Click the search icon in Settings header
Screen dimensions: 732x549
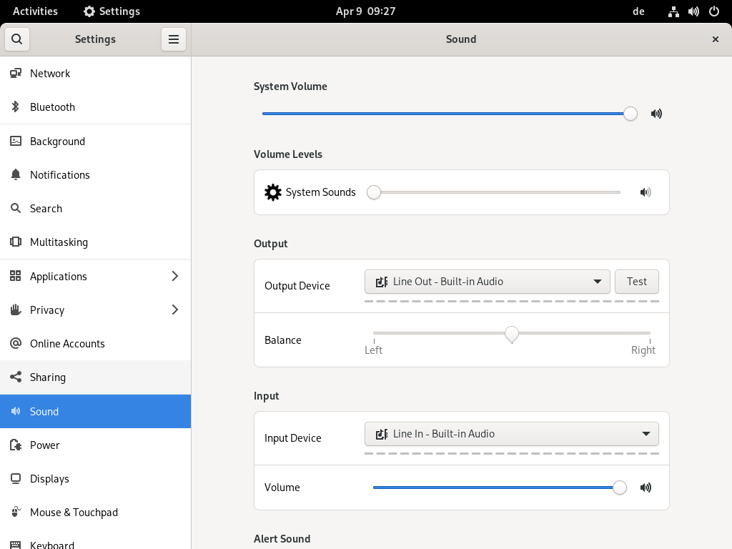click(17, 39)
